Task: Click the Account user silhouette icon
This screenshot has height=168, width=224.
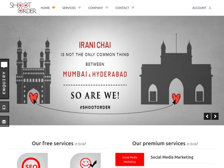Action: coord(210,8)
